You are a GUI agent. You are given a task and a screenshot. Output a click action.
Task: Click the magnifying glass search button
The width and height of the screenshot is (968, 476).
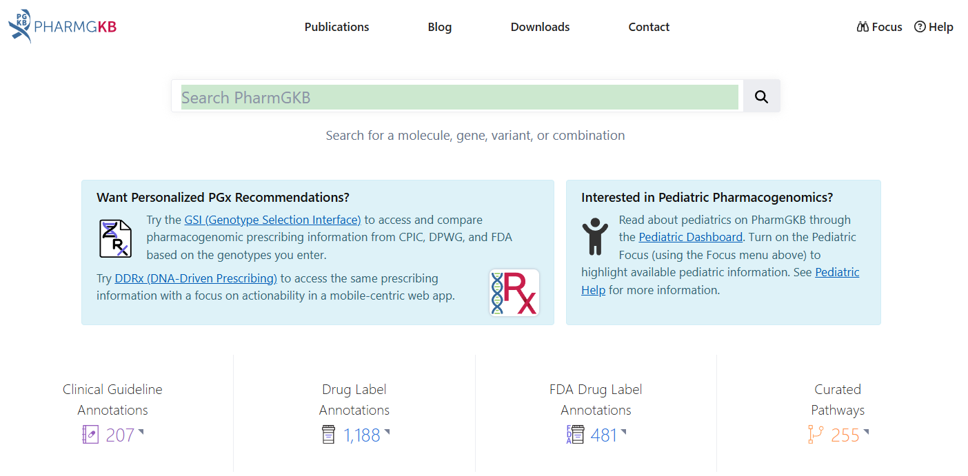(761, 97)
